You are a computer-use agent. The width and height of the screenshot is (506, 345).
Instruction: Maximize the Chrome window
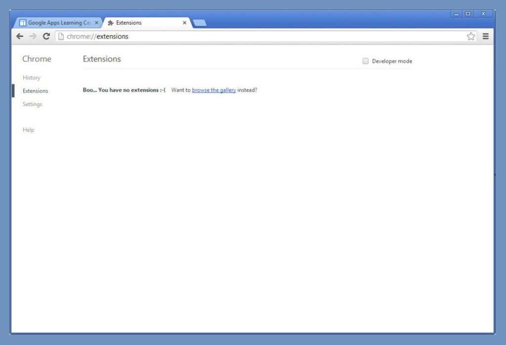468,13
